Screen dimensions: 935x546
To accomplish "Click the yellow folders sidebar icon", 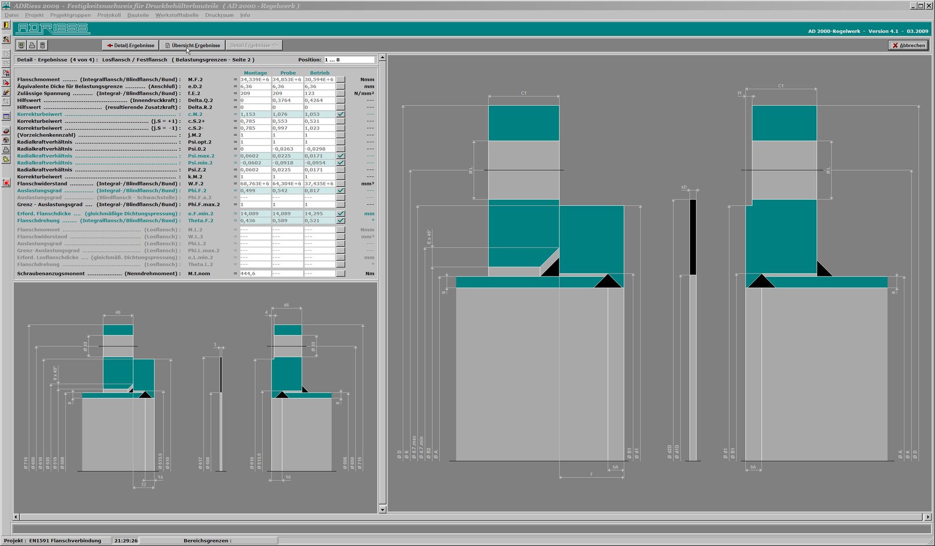I will coord(6,160).
